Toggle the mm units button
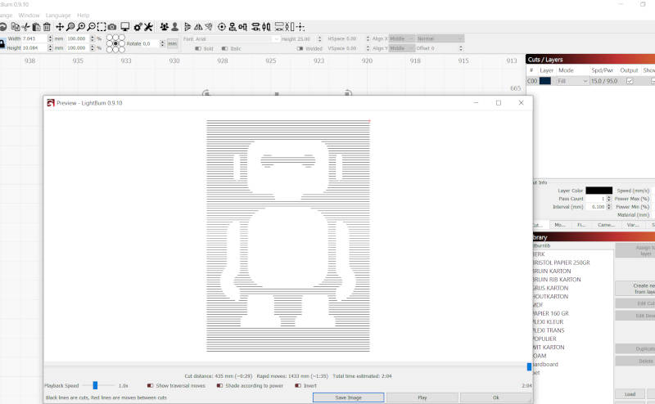The width and height of the screenshot is (655, 404). (x=173, y=43)
